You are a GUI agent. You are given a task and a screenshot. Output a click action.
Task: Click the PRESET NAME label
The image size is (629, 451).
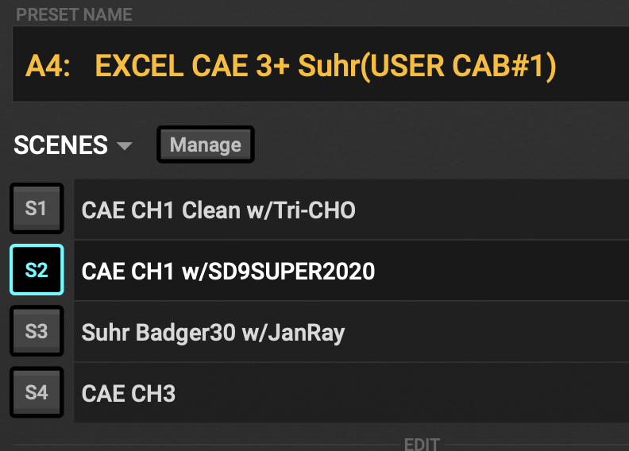pos(74,15)
